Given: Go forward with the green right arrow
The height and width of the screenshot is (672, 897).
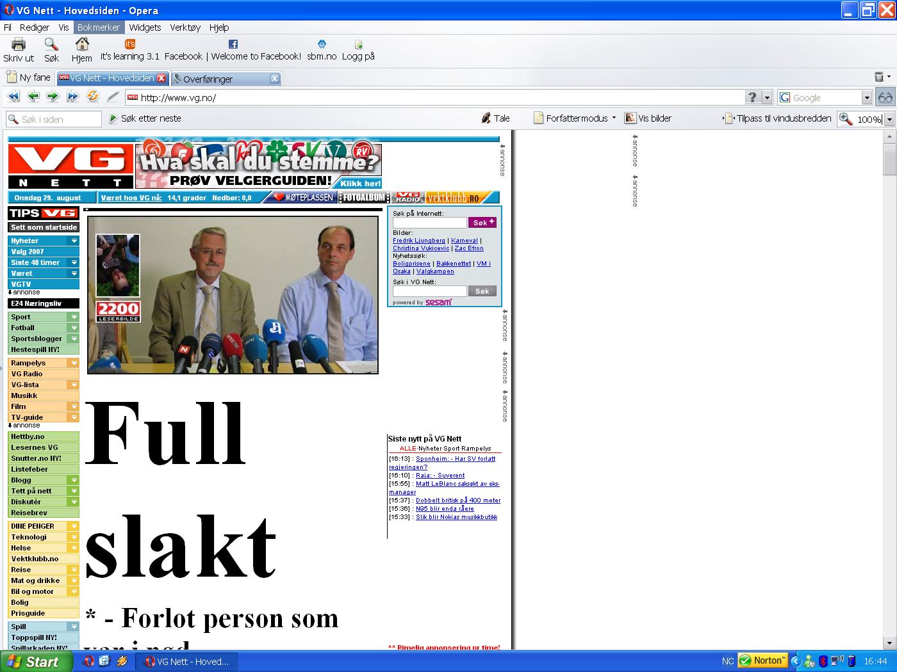Looking at the screenshot, I should (53, 97).
